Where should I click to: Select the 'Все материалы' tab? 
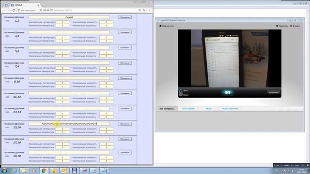point(167,109)
